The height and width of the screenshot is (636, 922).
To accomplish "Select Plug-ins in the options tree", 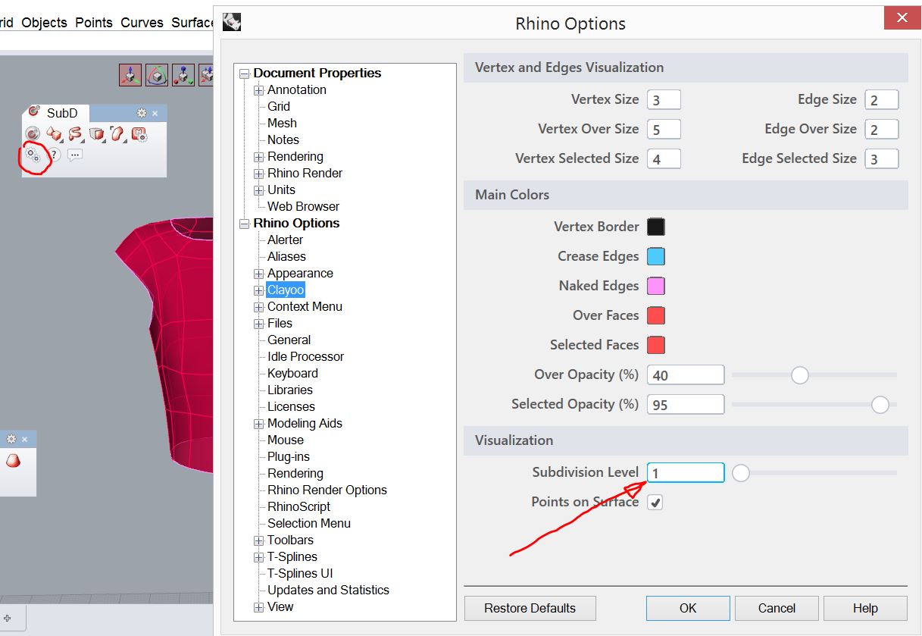I will click(288, 456).
